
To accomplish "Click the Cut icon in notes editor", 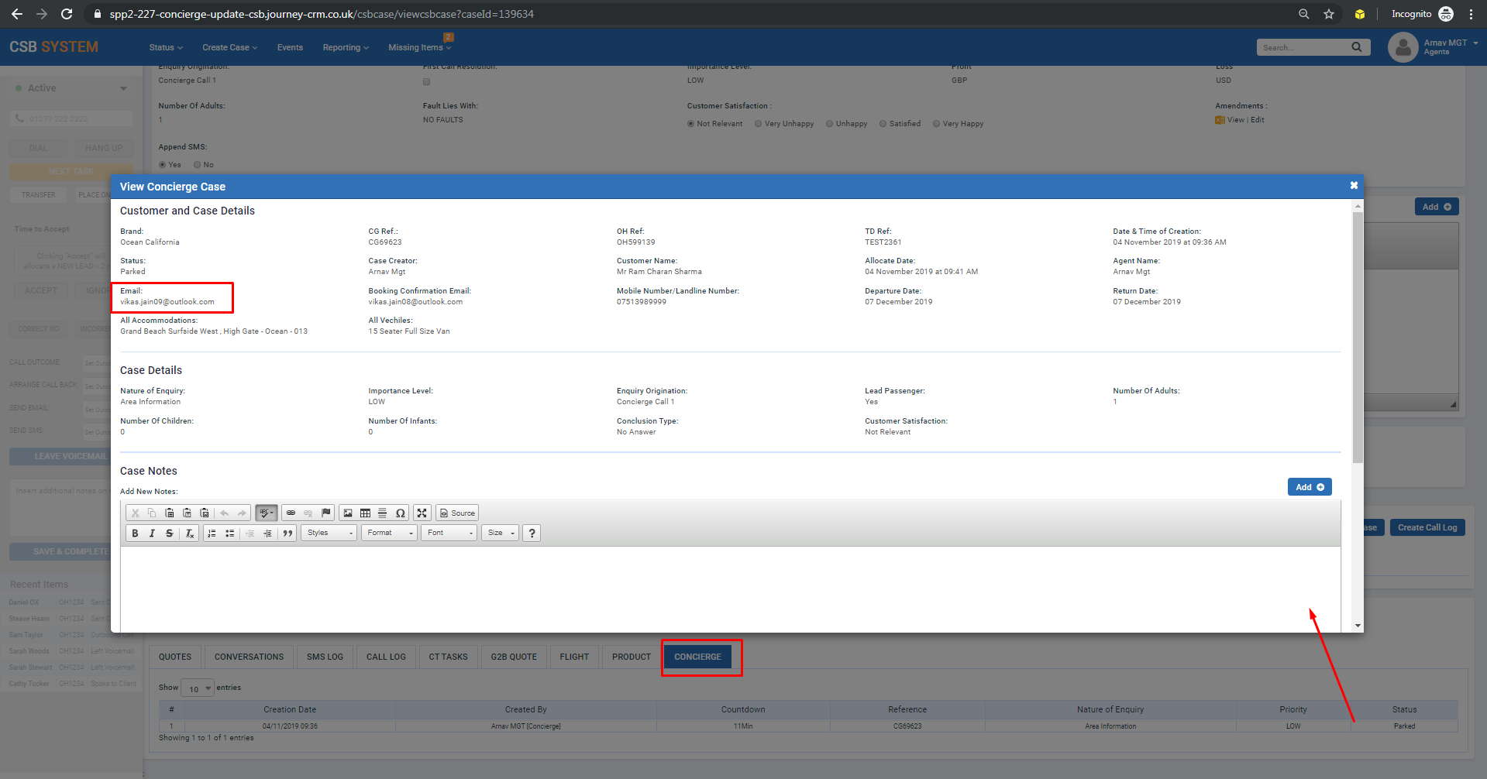I will (135, 513).
